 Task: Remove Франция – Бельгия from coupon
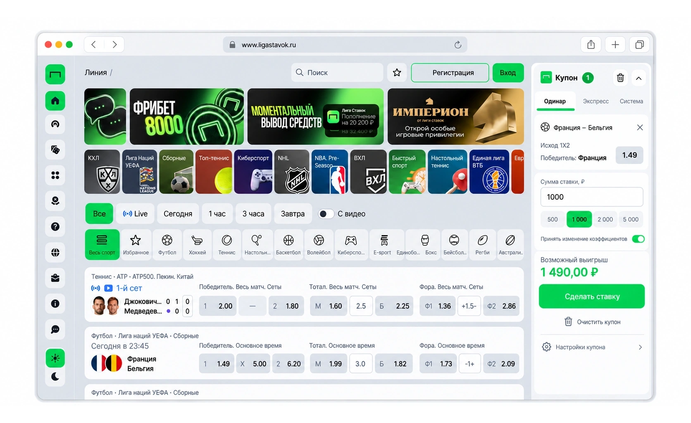pos(640,128)
